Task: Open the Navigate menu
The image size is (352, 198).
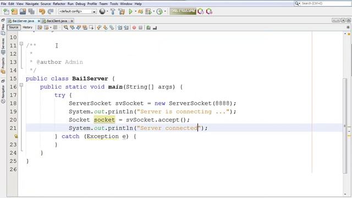Action: (x=32, y=4)
